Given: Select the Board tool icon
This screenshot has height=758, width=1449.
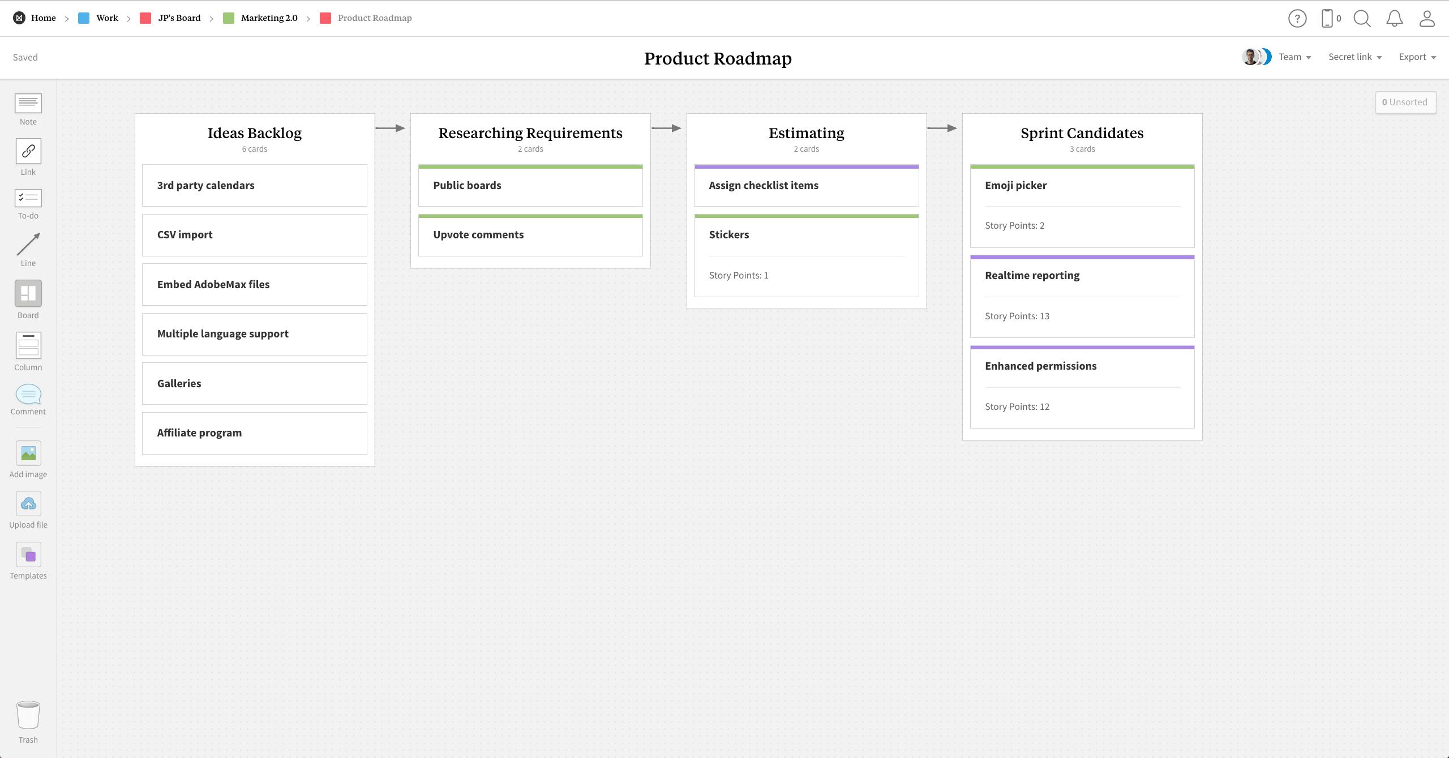Looking at the screenshot, I should (x=28, y=293).
